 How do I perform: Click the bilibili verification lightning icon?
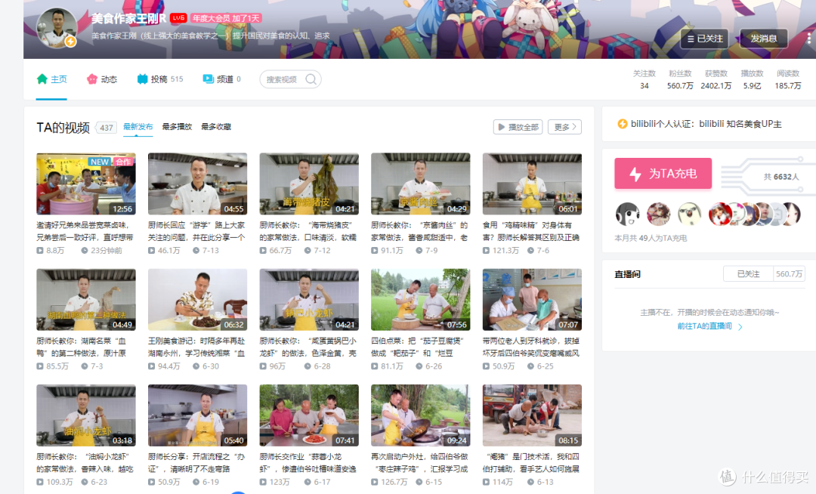pyautogui.click(x=622, y=124)
